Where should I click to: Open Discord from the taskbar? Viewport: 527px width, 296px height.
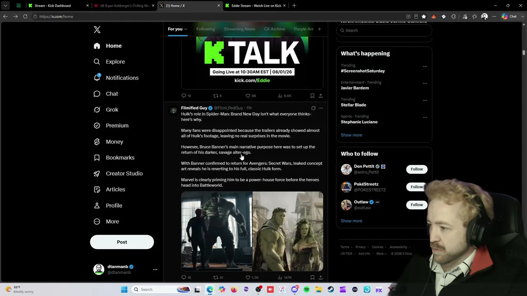click(294, 289)
